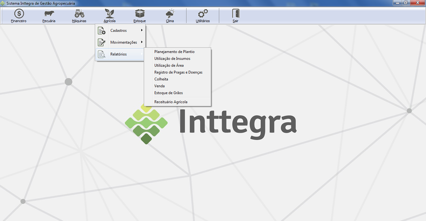Select Relatórios menu entry
This screenshot has height=221, width=426.
point(120,54)
